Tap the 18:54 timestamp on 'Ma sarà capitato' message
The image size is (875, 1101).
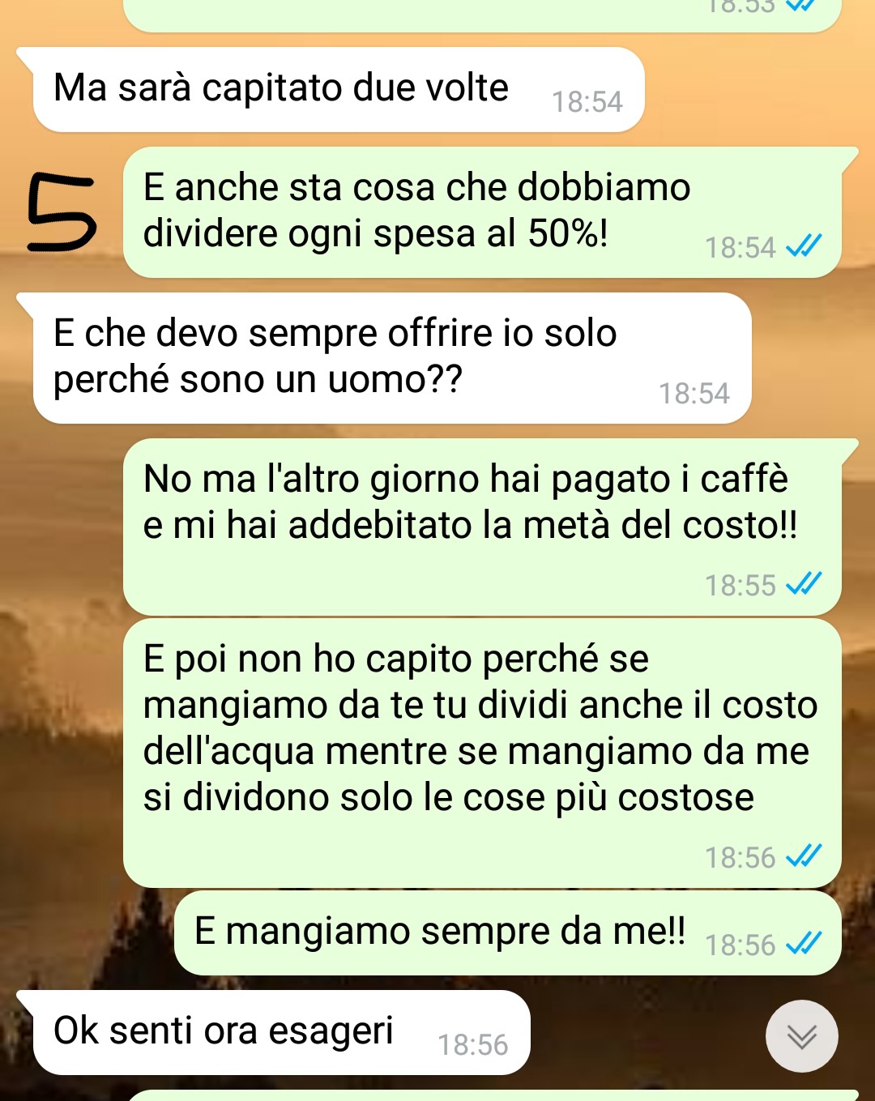pos(587,102)
